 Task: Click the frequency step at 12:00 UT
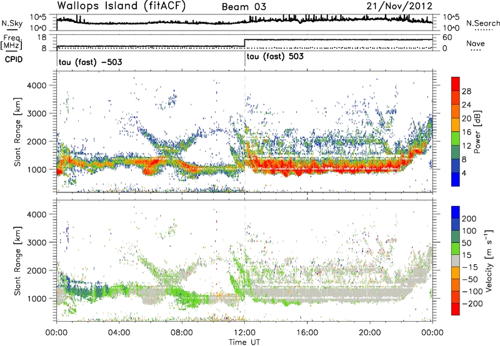click(x=244, y=43)
